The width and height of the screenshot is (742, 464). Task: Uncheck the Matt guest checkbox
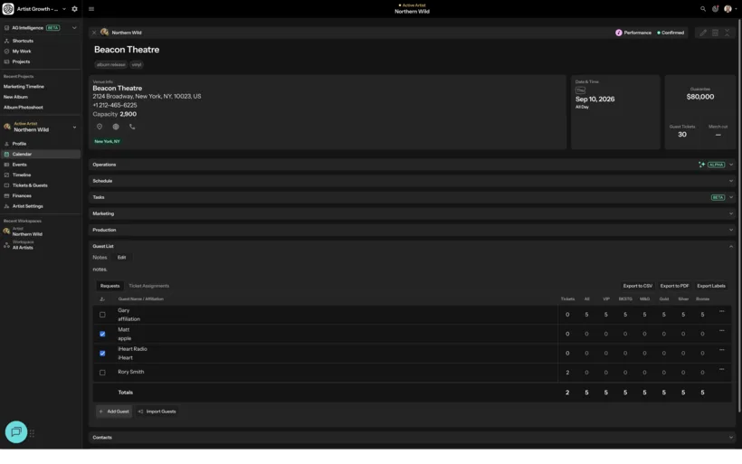coord(102,334)
